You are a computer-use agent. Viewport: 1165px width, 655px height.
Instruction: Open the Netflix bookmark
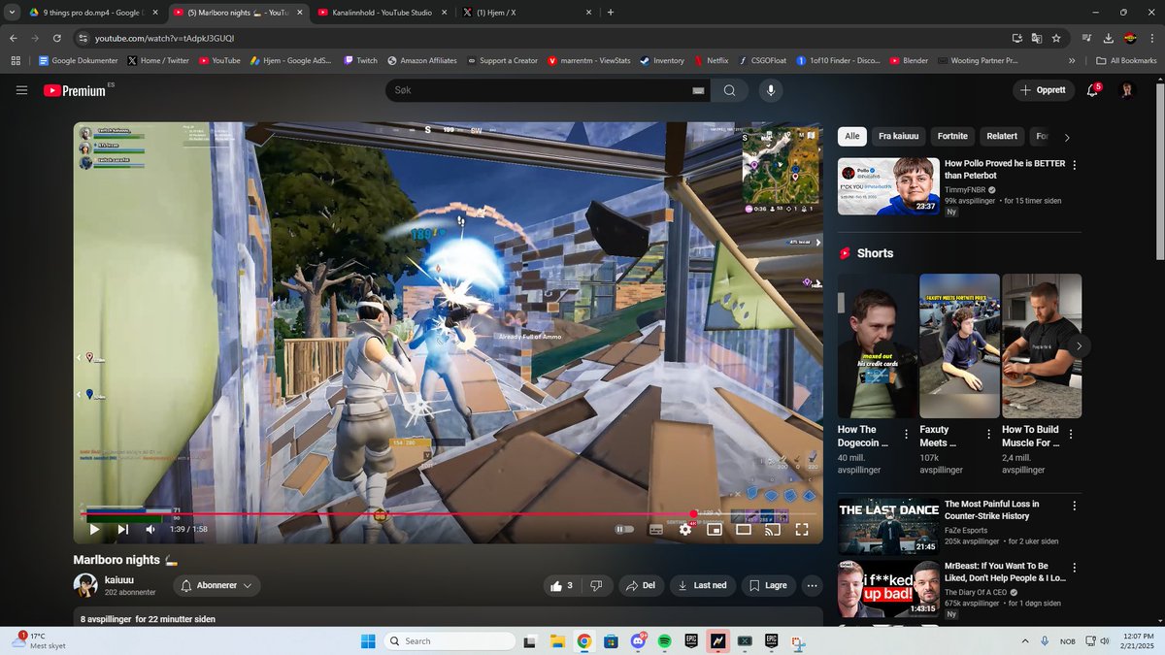point(711,60)
